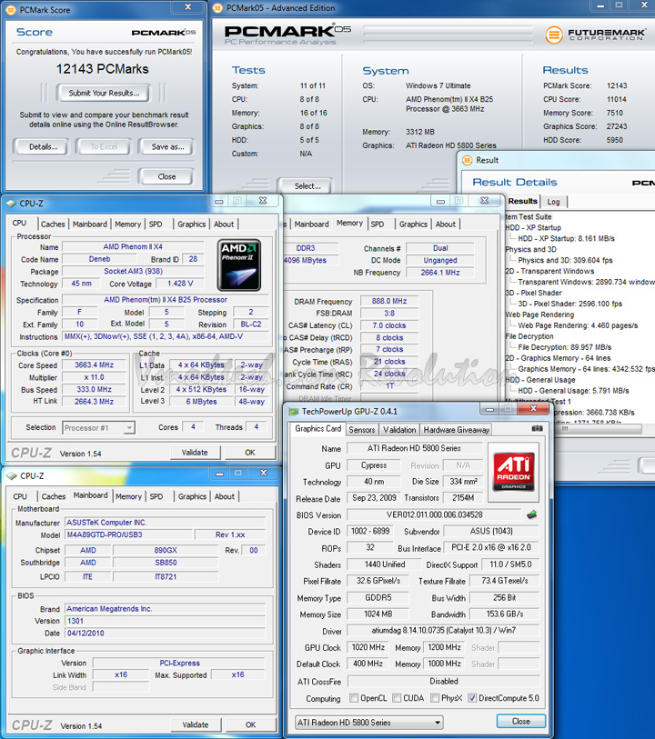Select HDD - General Usage tree item

pyautogui.click(x=540, y=379)
